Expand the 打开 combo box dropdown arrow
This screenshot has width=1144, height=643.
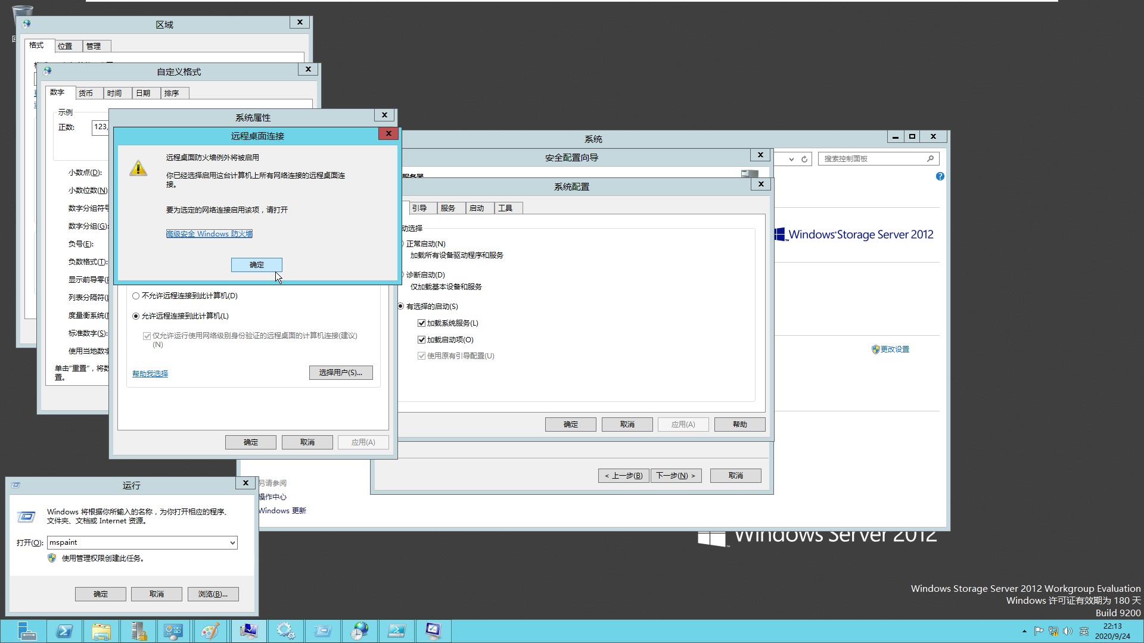(x=232, y=543)
